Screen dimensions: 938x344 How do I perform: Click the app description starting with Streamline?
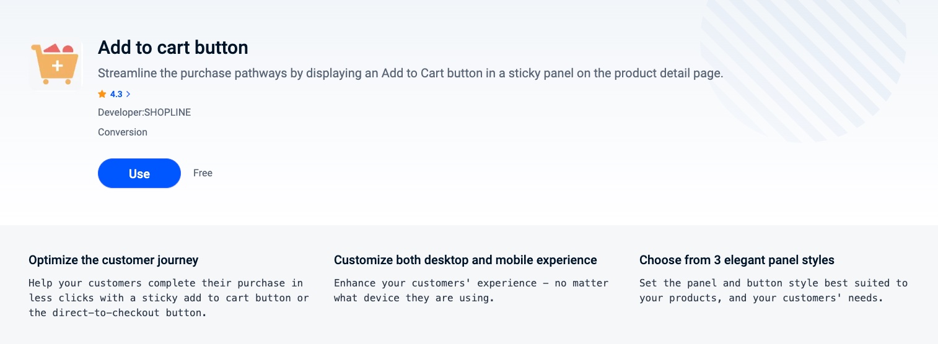coord(410,73)
